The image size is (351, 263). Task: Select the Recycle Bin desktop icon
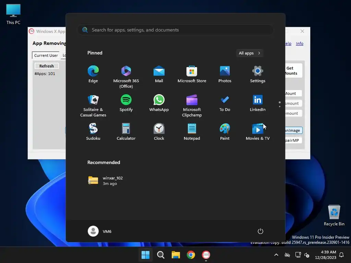[x=334, y=215]
